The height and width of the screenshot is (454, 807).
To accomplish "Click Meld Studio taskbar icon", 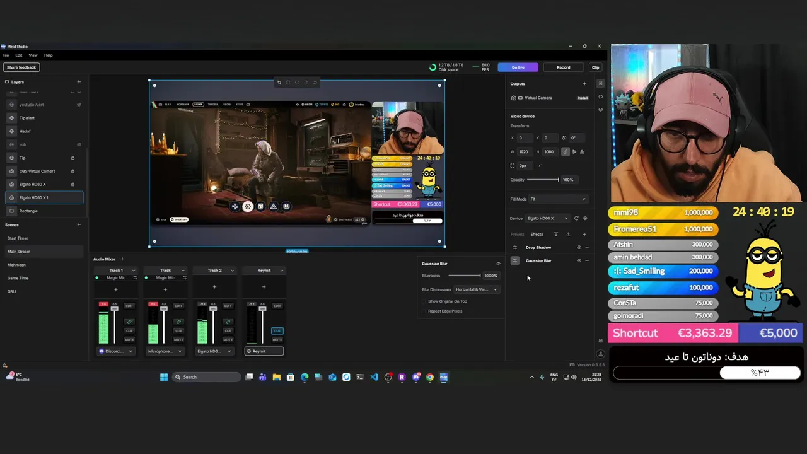I will point(444,377).
